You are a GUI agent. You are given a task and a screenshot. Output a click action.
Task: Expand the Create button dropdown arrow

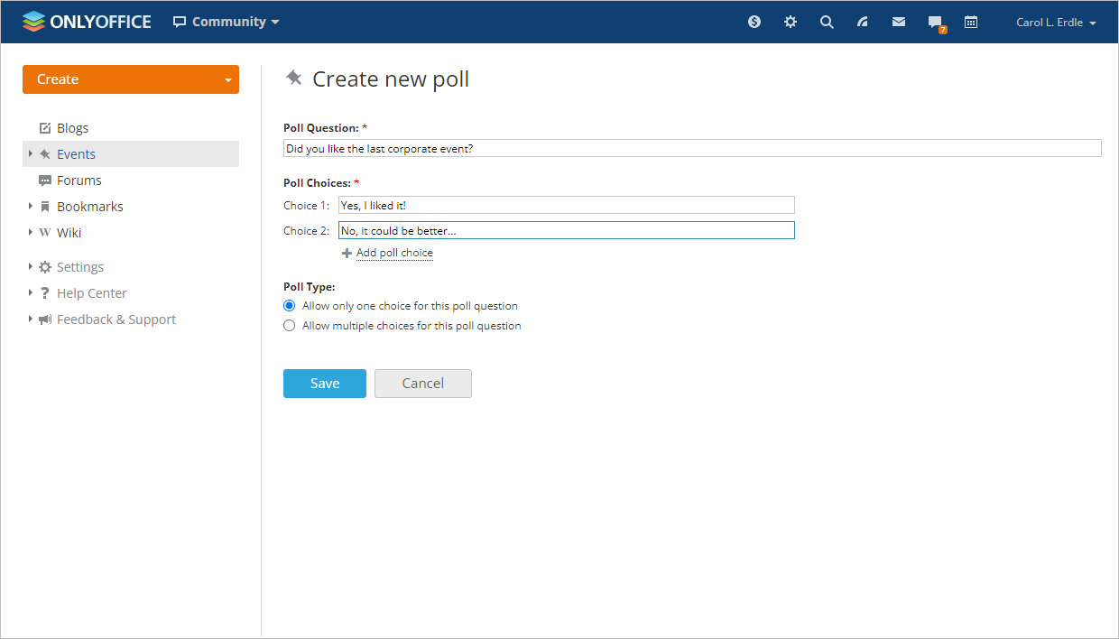pos(227,79)
